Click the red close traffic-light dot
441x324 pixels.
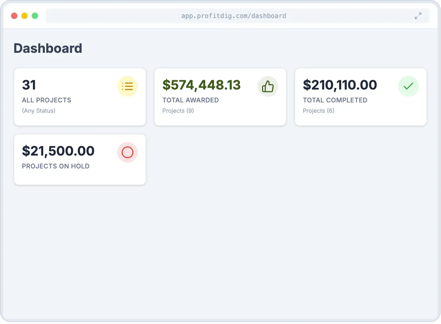(x=14, y=15)
